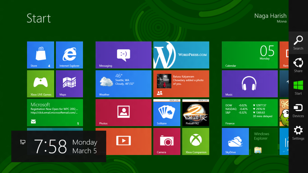Image resolution: width=308 pixels, height=173 pixels.
Task: Click the network status icon beside the clock
Action: pos(23,142)
